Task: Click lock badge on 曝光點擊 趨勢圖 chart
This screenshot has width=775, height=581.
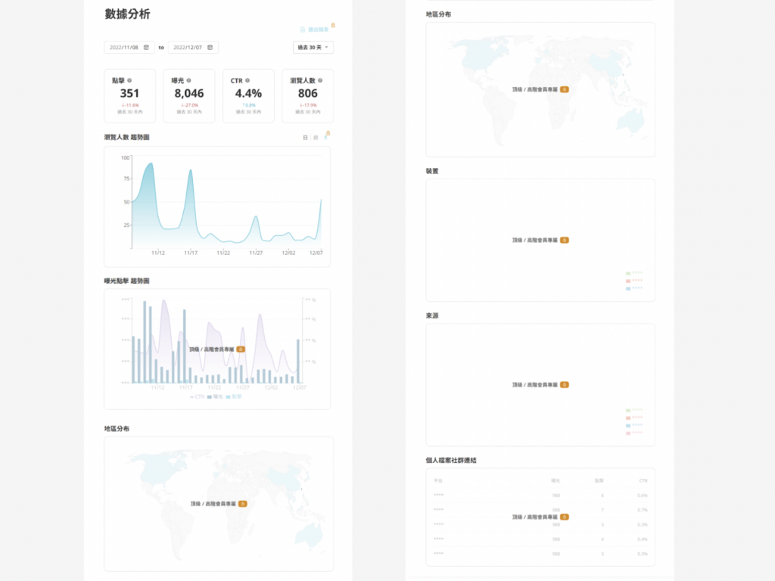Action: point(241,350)
